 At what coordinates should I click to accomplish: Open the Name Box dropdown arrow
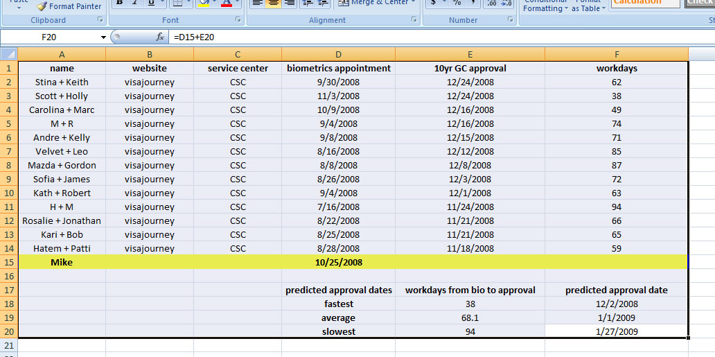(x=103, y=37)
